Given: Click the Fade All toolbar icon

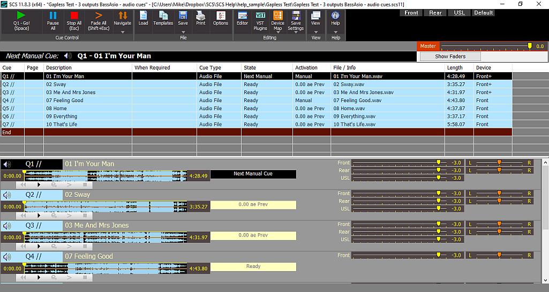Looking at the screenshot, I should pos(99,16).
